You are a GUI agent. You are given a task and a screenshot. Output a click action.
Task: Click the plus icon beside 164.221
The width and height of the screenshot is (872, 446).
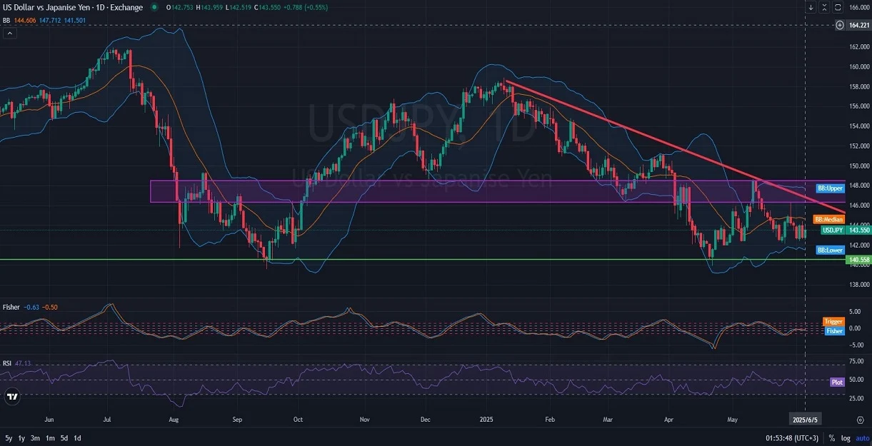tap(839, 25)
